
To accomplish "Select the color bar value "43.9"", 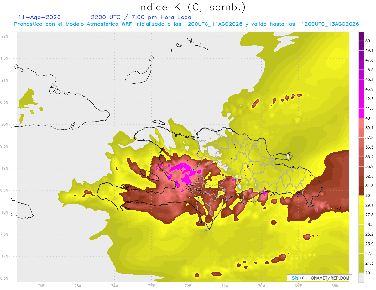I will (x=369, y=89).
